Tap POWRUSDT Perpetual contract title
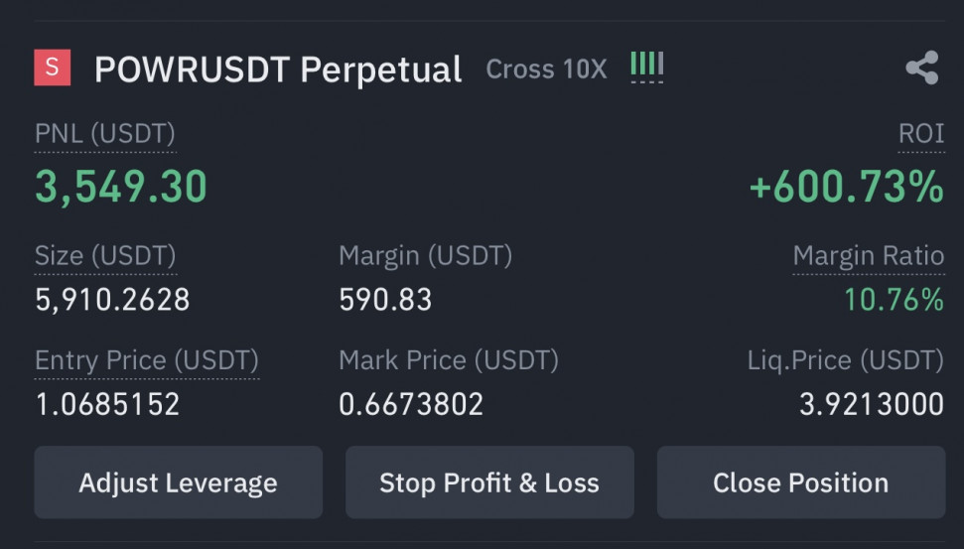The width and height of the screenshot is (964, 549). [x=278, y=69]
